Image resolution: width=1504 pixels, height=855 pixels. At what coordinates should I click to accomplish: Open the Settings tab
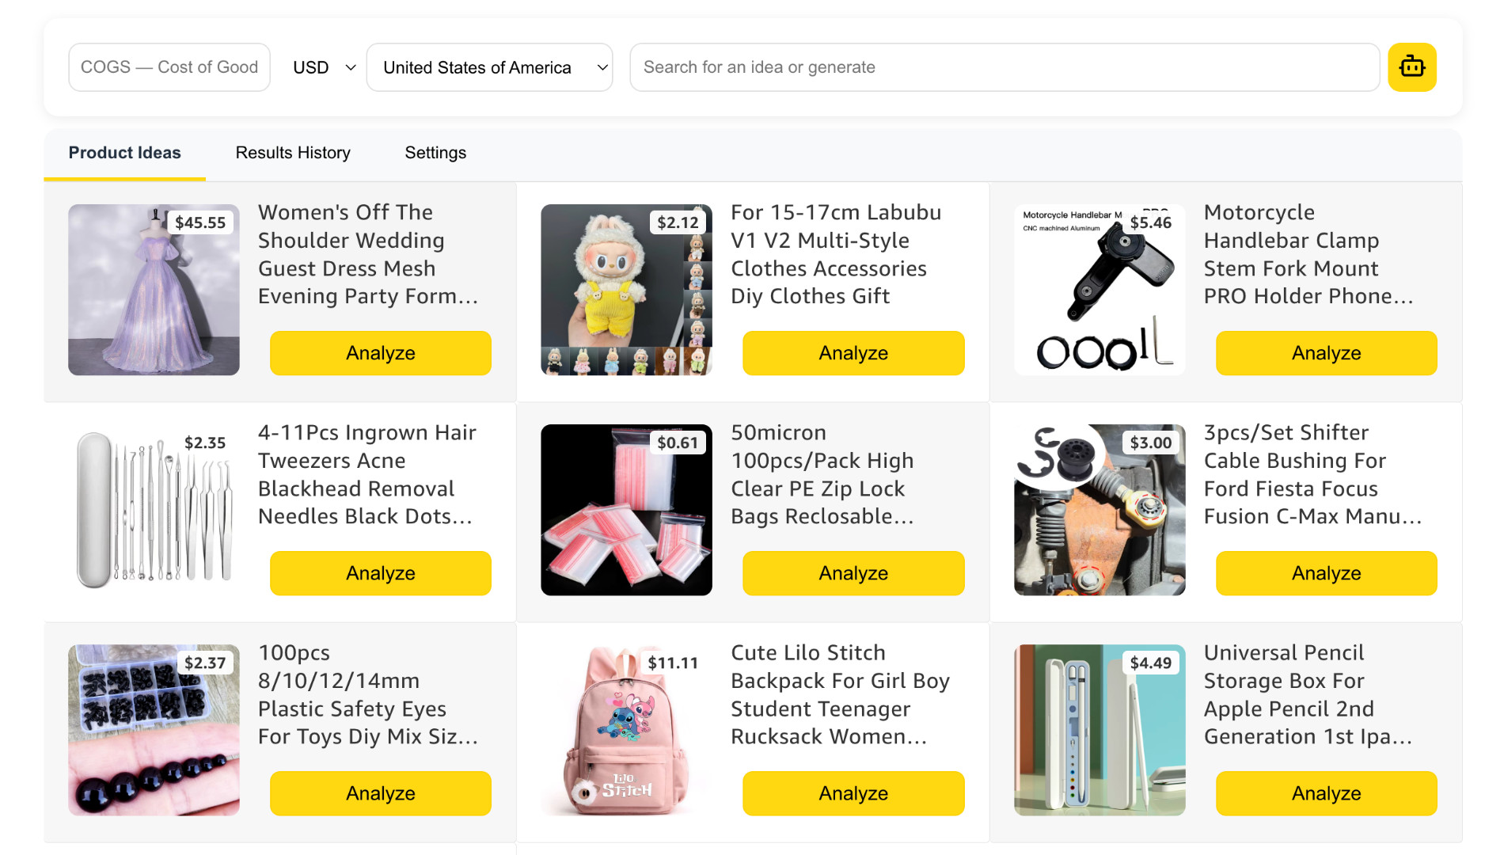pyautogui.click(x=435, y=153)
